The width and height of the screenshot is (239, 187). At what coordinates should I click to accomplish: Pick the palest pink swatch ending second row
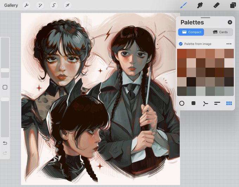[x=229, y=63]
